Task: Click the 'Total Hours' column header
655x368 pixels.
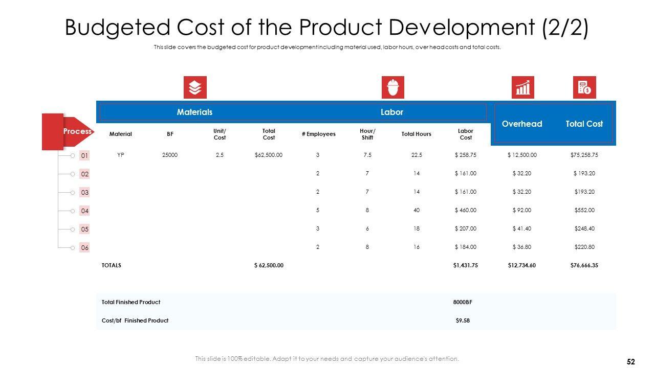Action: click(417, 134)
